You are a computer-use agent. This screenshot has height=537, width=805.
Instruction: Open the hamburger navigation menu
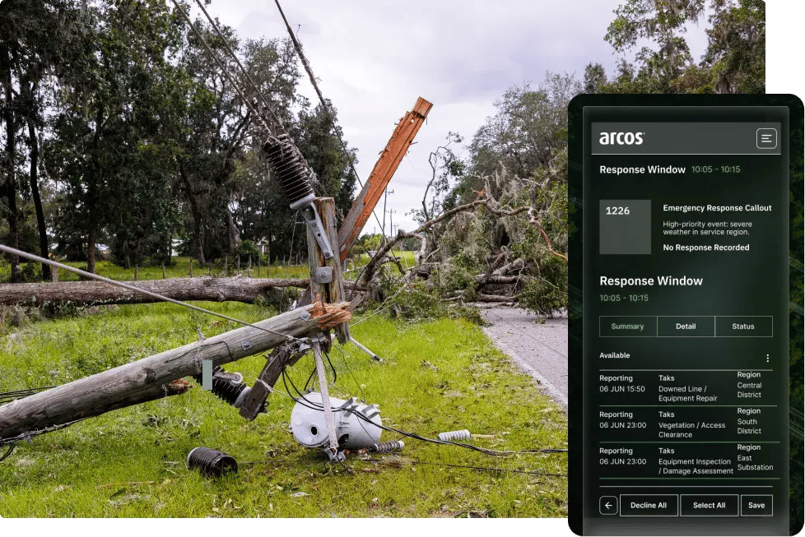tap(765, 137)
